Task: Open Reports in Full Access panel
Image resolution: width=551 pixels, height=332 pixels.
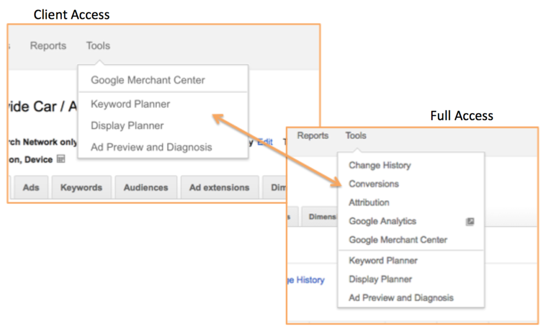Action: click(x=313, y=136)
